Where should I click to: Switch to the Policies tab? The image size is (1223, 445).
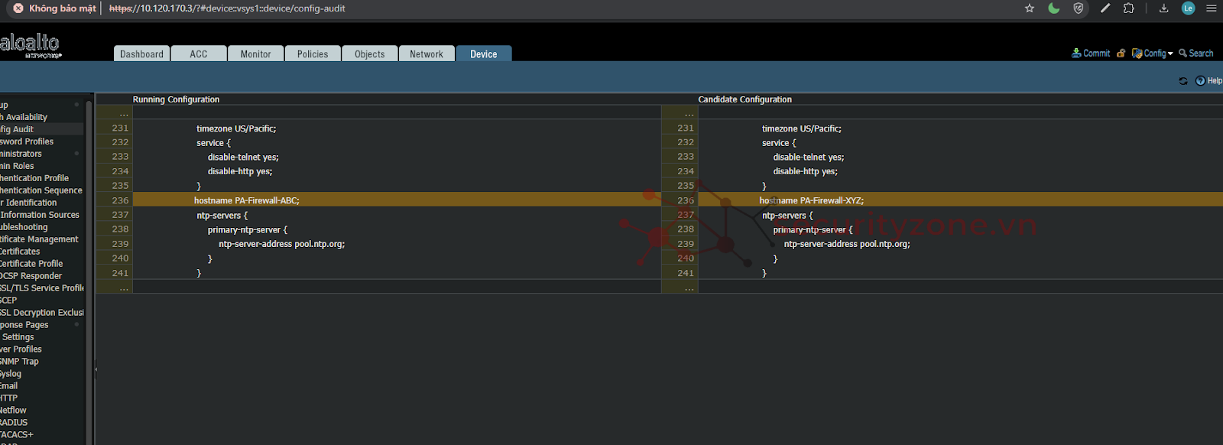click(313, 54)
